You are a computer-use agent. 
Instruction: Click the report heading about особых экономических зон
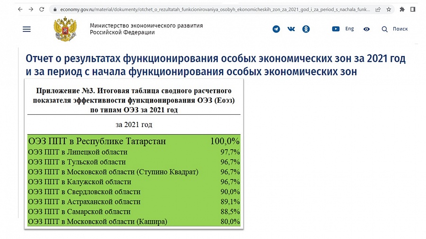click(215, 65)
